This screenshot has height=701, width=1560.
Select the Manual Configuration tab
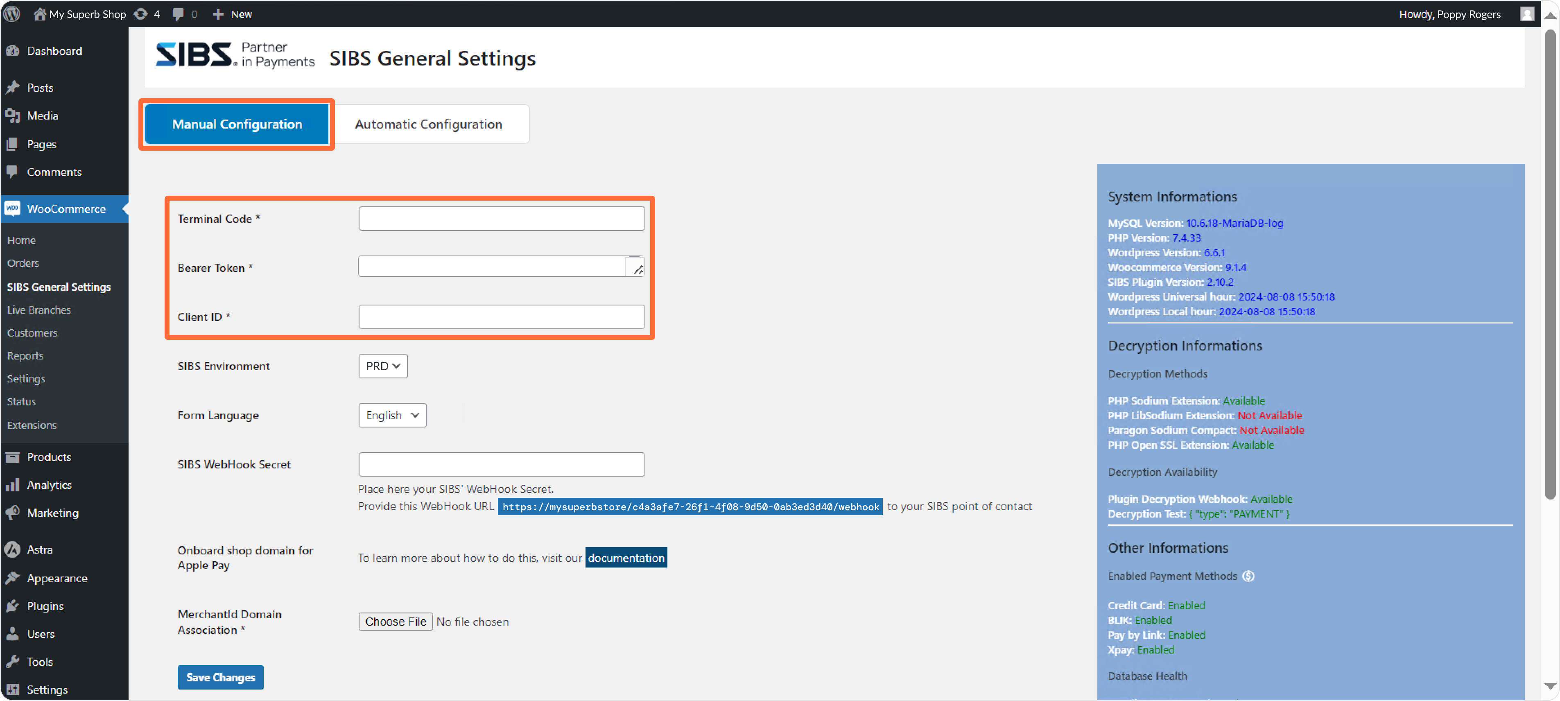[x=237, y=124]
